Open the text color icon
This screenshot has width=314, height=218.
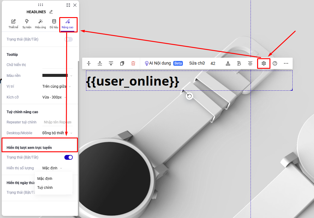tap(228, 63)
